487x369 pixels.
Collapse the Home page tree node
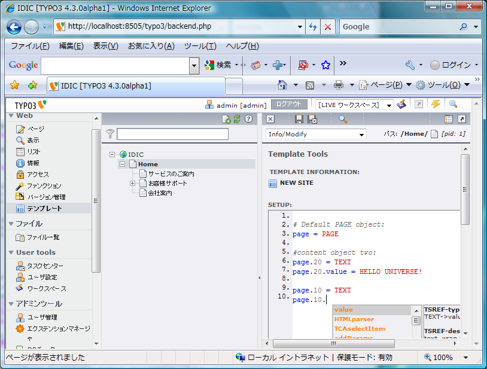point(123,164)
